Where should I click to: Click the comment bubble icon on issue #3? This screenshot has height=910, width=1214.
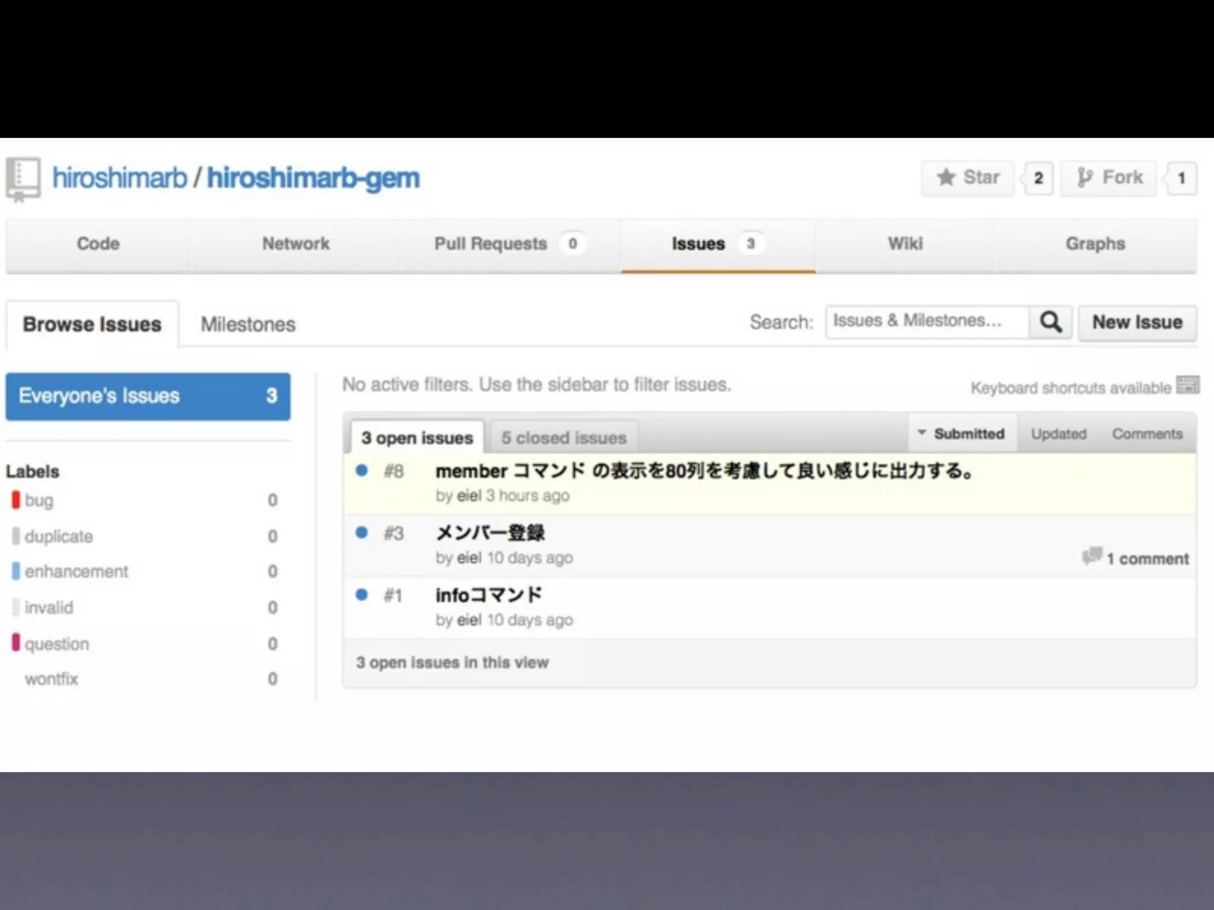tap(1091, 556)
